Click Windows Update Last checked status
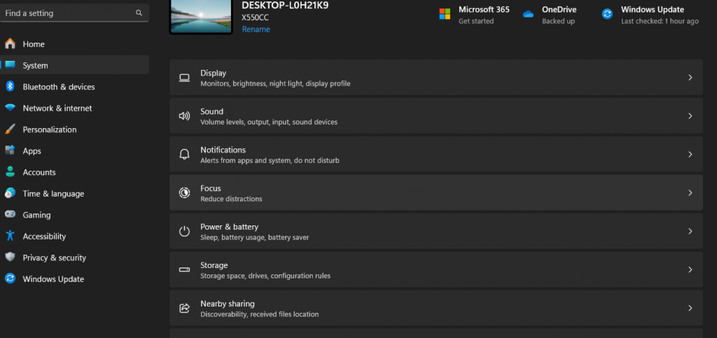Image resolution: width=717 pixels, height=338 pixels. [x=660, y=21]
